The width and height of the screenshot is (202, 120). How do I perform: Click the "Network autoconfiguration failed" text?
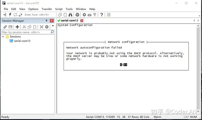[x=94, y=47]
